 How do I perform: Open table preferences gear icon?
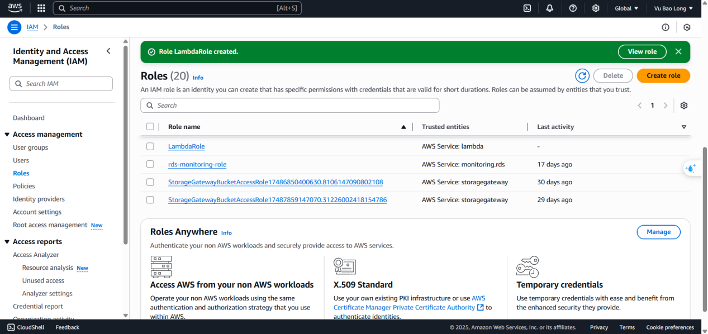[684, 106]
